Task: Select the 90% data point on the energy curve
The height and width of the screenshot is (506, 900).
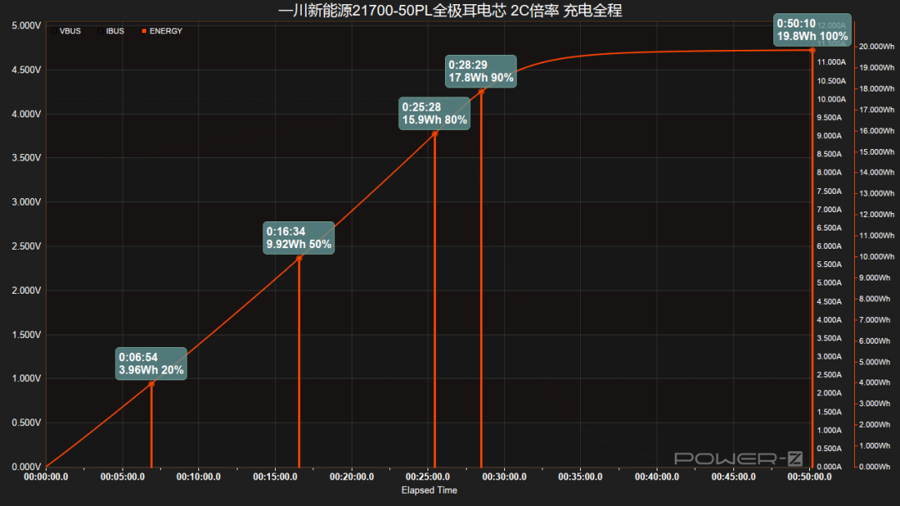Action: [x=481, y=92]
